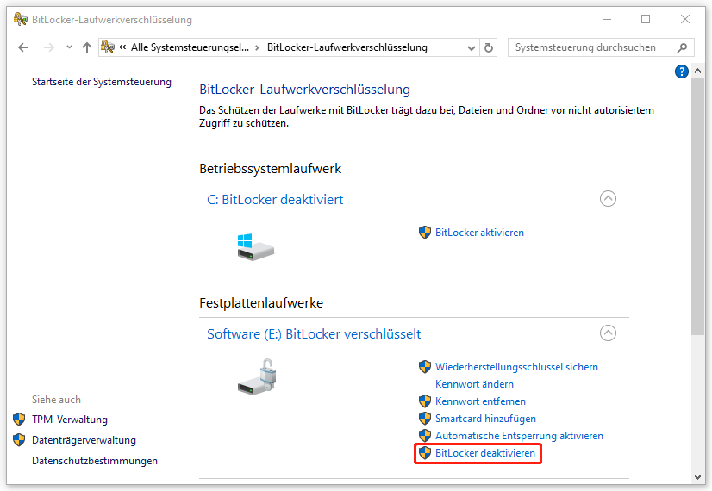This screenshot has height=491, width=712.
Task: Maximize the BitLocker window
Action: (646, 19)
